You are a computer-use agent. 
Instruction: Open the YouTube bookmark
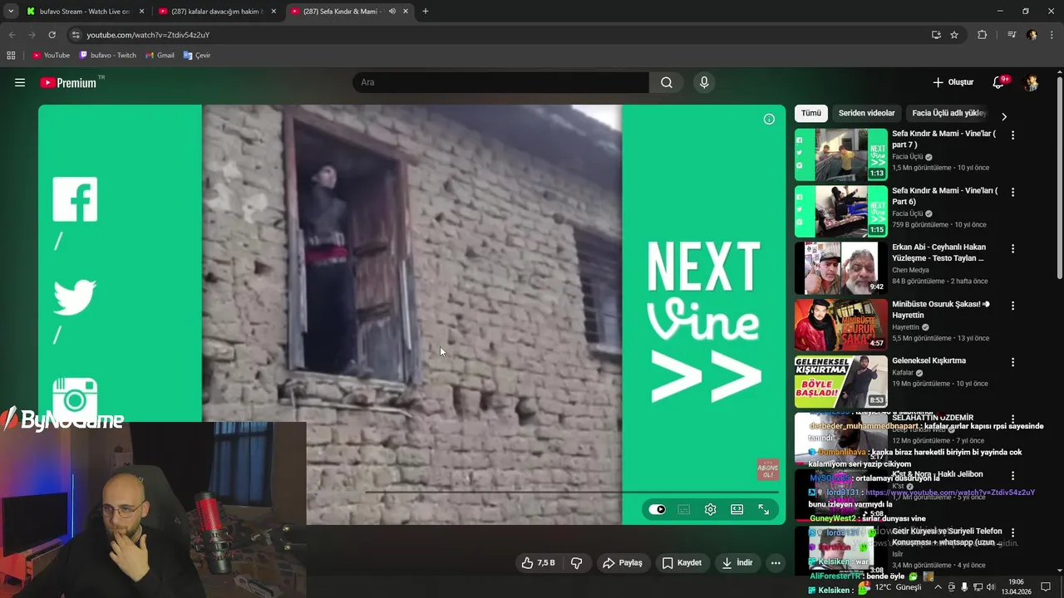[51, 56]
